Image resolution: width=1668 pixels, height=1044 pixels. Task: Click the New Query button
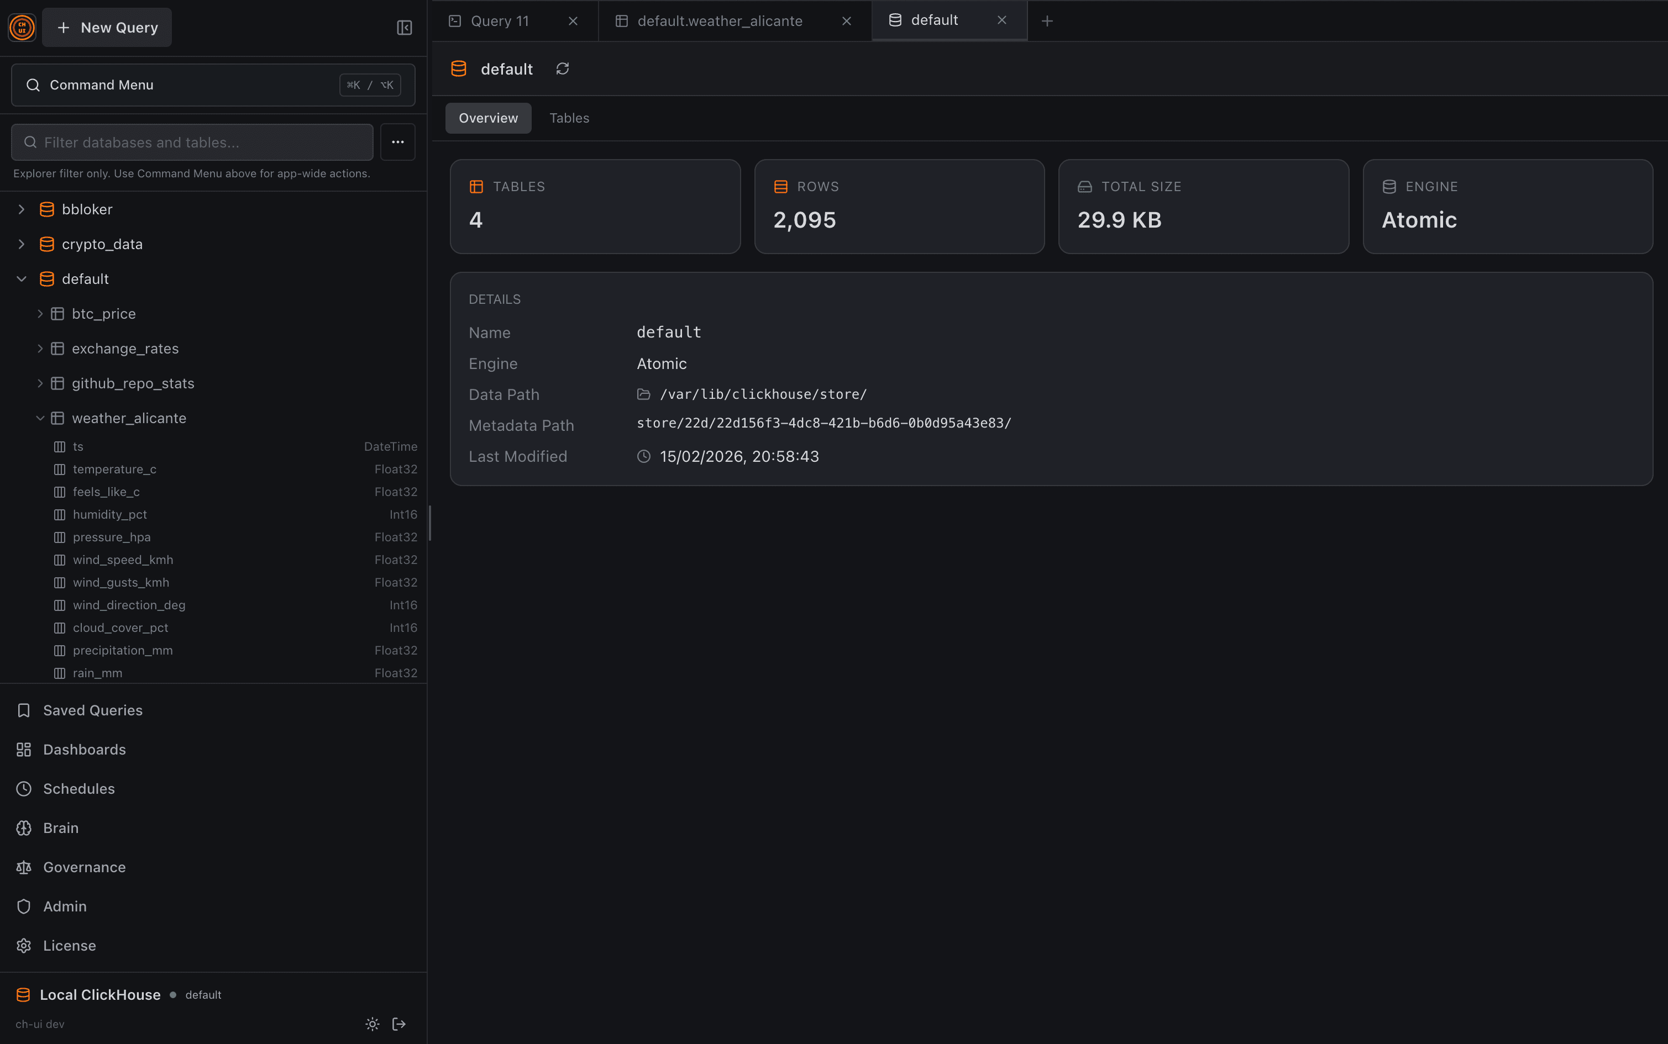coord(106,27)
